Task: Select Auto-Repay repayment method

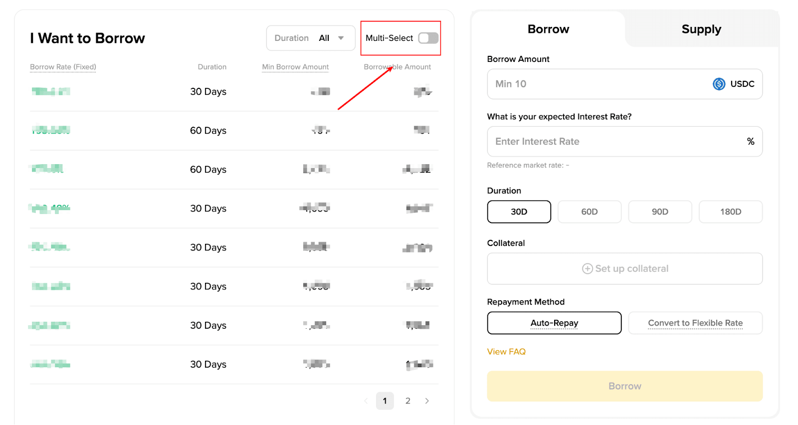Action: (554, 323)
